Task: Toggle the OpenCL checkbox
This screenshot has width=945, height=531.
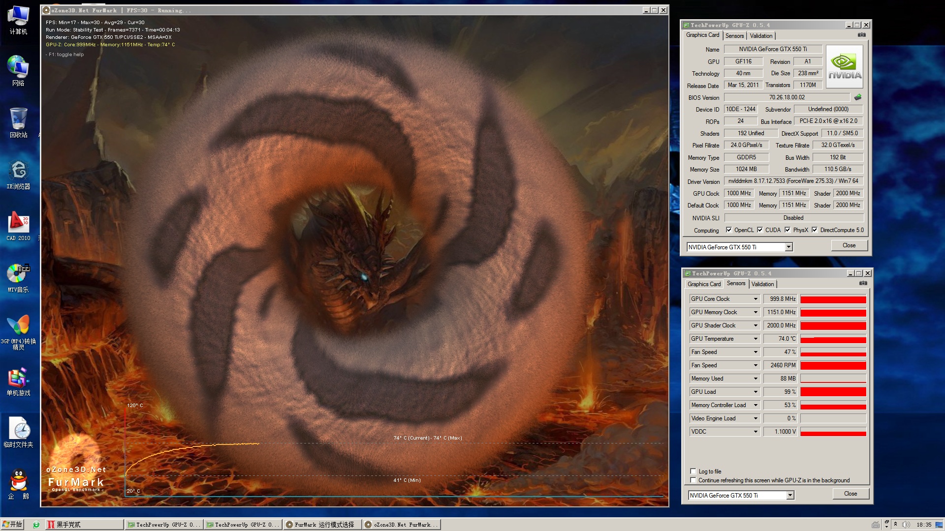Action: pyautogui.click(x=729, y=230)
